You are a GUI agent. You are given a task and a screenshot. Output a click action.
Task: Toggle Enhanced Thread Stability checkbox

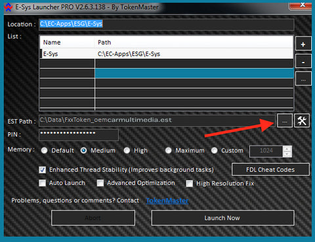click(x=43, y=170)
